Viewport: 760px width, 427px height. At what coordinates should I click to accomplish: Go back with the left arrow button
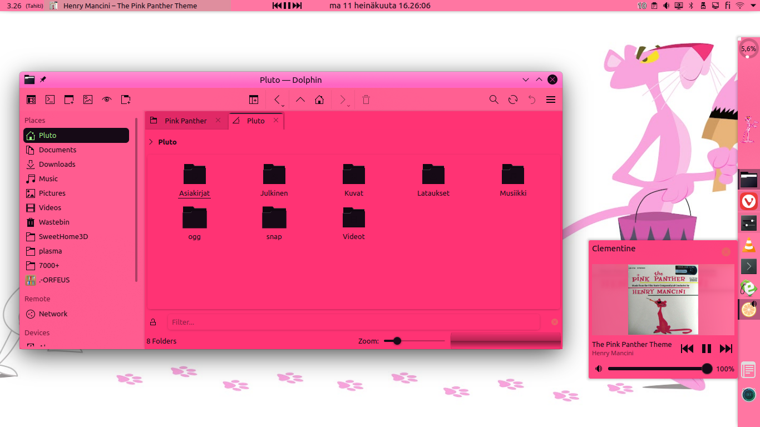click(x=277, y=100)
